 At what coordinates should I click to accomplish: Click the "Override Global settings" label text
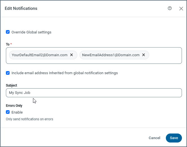[31, 32]
